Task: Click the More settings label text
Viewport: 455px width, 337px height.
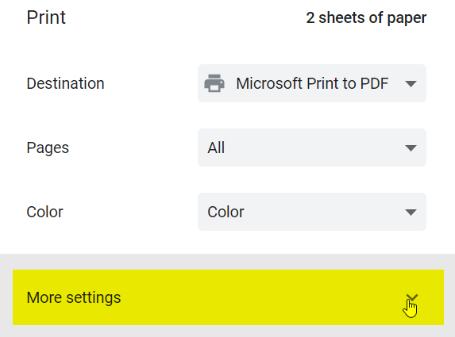Action: 74,297
